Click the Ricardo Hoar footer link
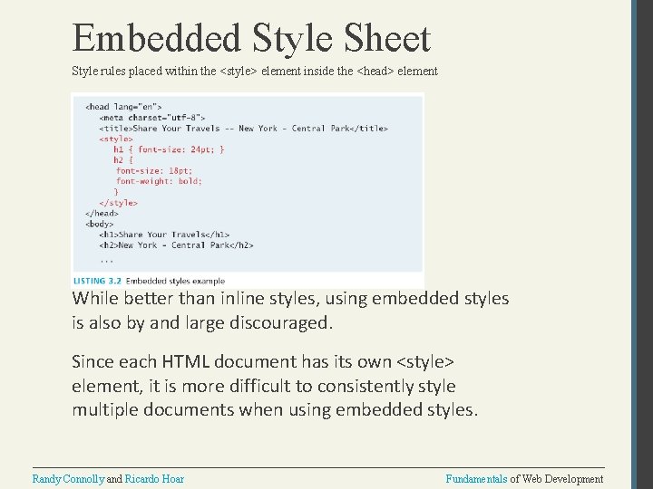This screenshot has height=489, width=653. pos(154,479)
